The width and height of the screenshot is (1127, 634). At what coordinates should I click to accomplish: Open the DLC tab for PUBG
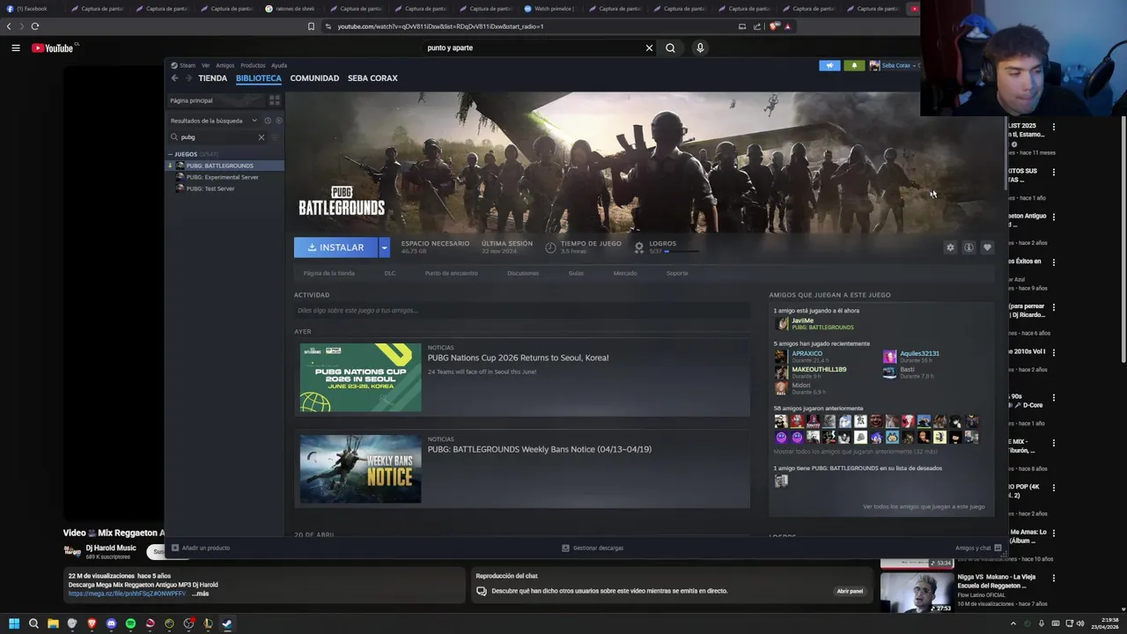pos(390,273)
